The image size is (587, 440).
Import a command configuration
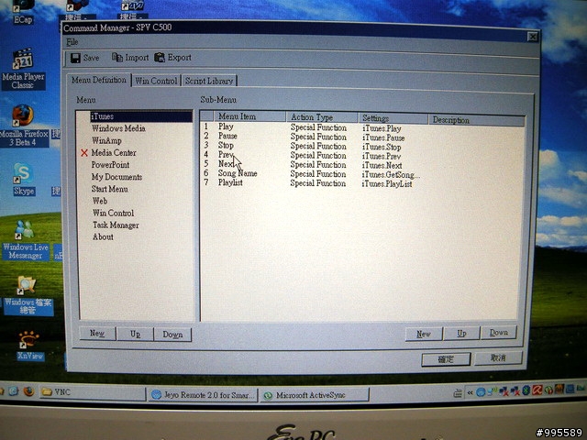[130, 58]
